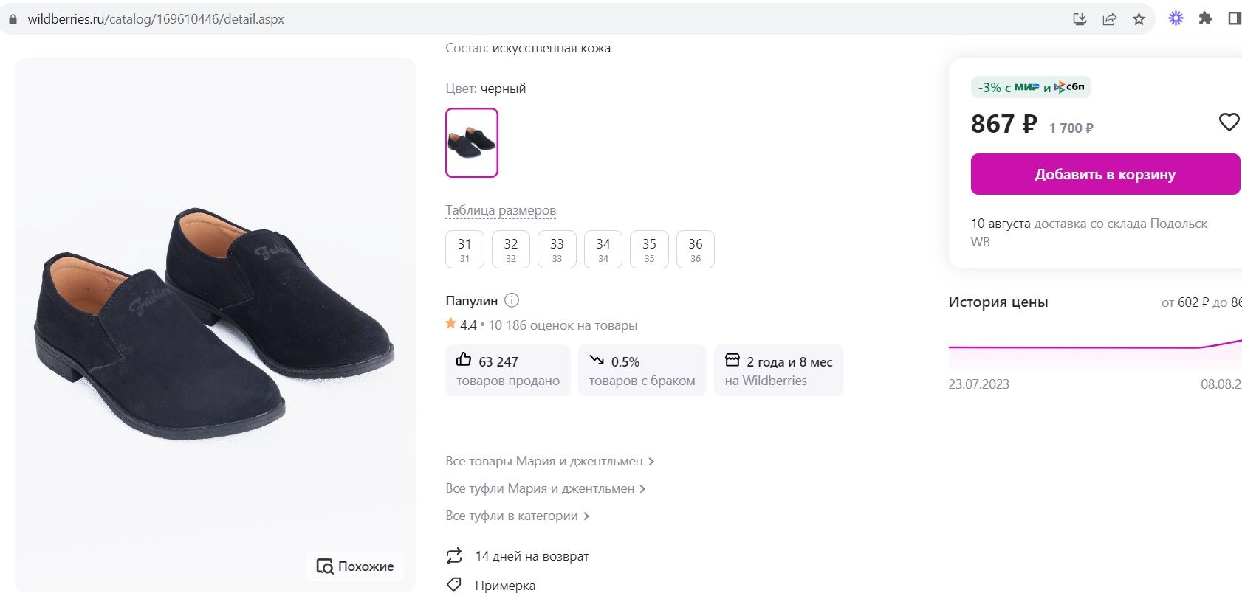Image resolution: width=1242 pixels, height=596 pixels.
Task: Select the black color shoe thumbnail
Action: pyautogui.click(x=472, y=142)
